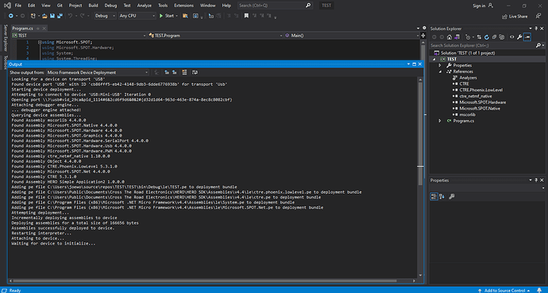Open the Main() member dropdown
Image resolution: width=548 pixels, height=293 pixels.
coord(352,35)
